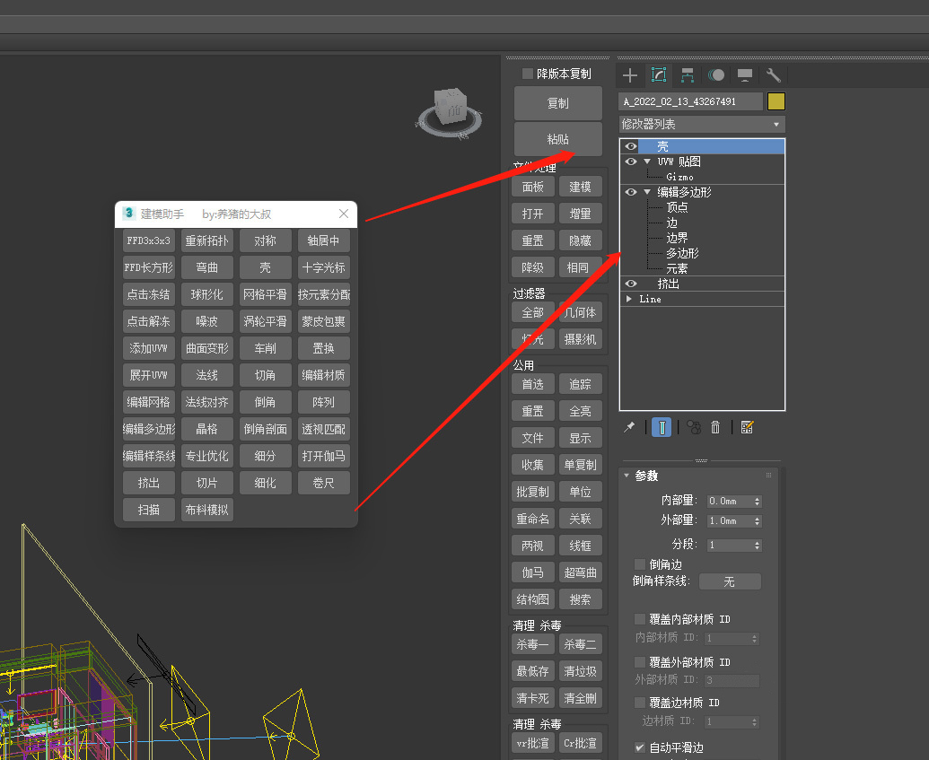Image resolution: width=929 pixels, height=760 pixels.
Task: Click 网格平滑 in 建模助手
Action: 265,294
